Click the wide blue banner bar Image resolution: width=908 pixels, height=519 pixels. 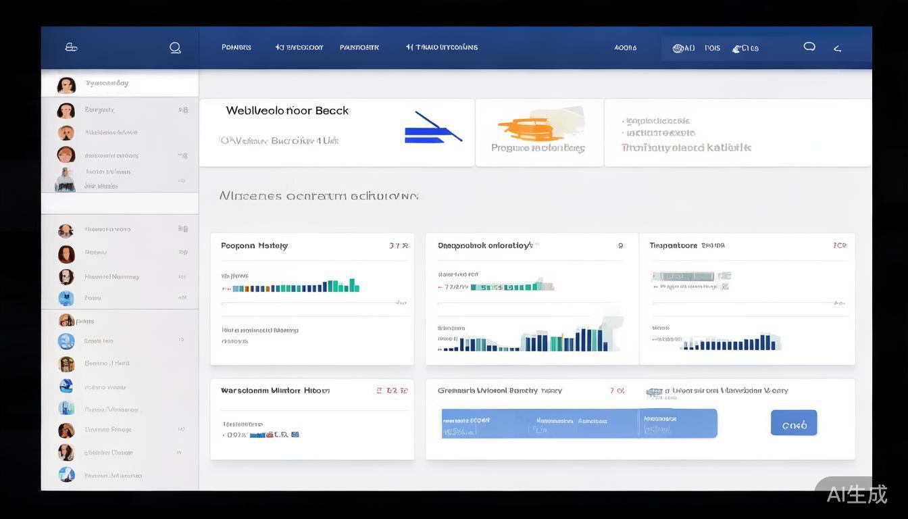coord(579,424)
